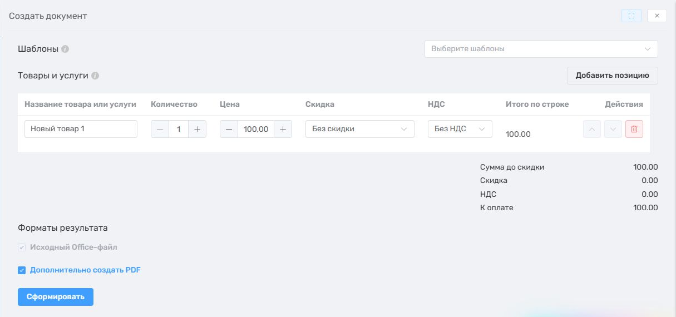Viewport: 676px width, 317px height.
Task: Click the Новый товар 1 name field
Action: pos(81,129)
